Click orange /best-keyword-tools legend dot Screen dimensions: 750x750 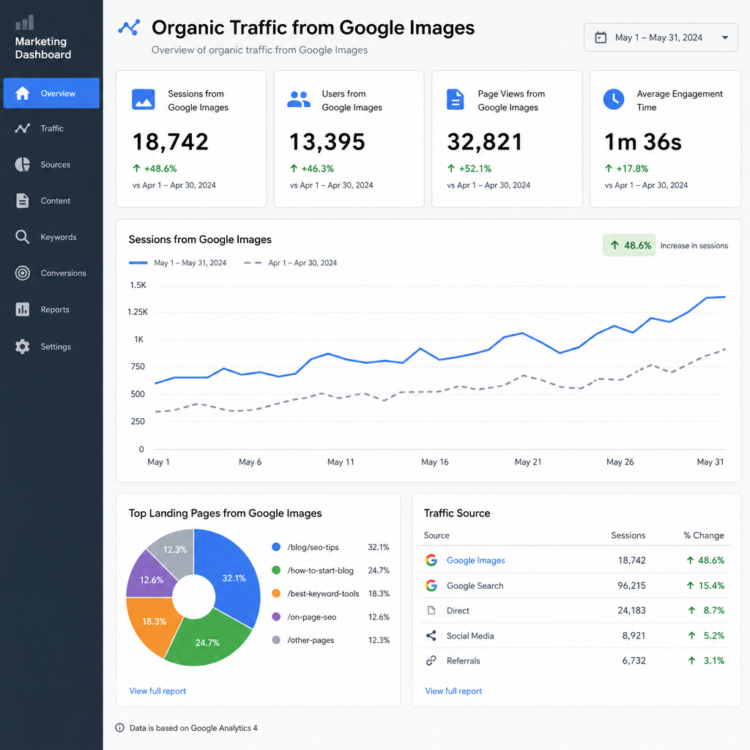(276, 593)
